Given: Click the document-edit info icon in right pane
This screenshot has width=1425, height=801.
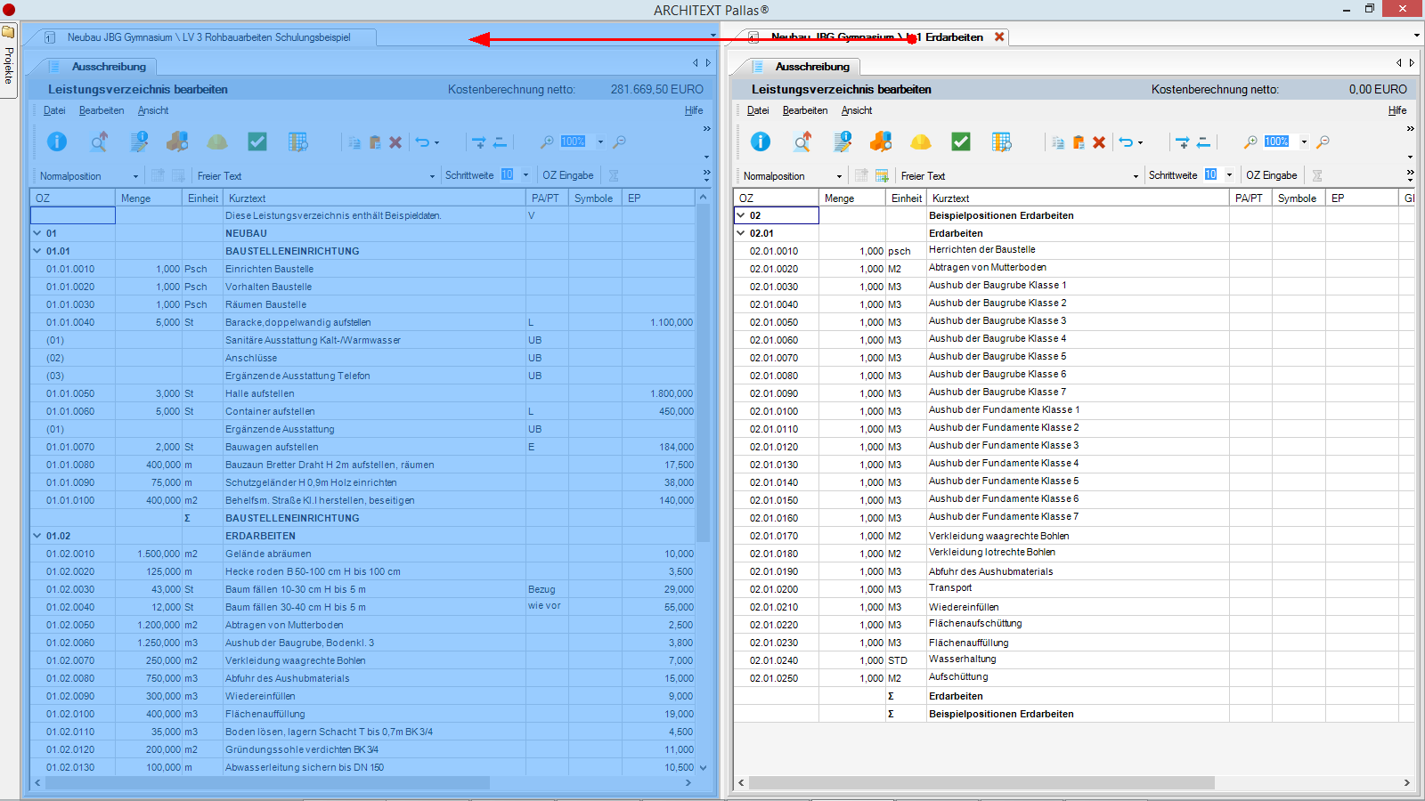Looking at the screenshot, I should point(843,142).
